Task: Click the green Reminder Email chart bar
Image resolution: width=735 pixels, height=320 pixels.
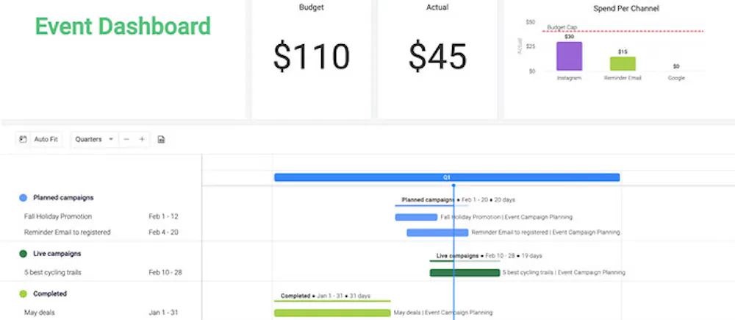Action: (x=623, y=63)
